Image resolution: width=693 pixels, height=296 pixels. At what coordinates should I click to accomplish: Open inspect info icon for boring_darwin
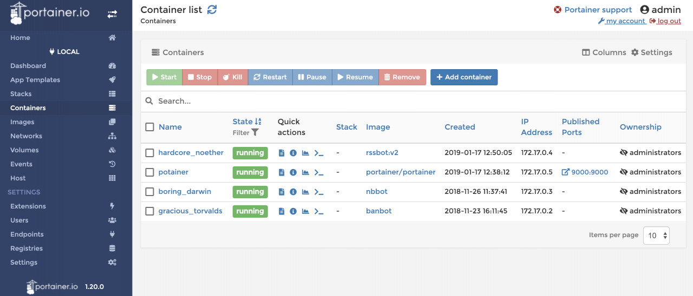tap(293, 192)
